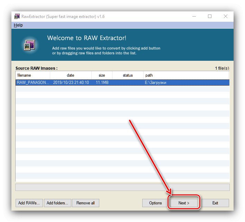Click the Exit button
Screen dimensions: 245x222
[215, 203]
